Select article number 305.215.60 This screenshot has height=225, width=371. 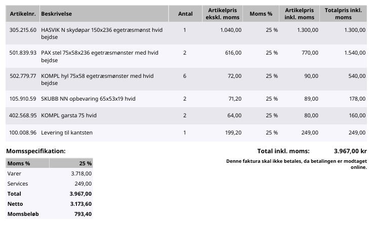click(x=23, y=30)
